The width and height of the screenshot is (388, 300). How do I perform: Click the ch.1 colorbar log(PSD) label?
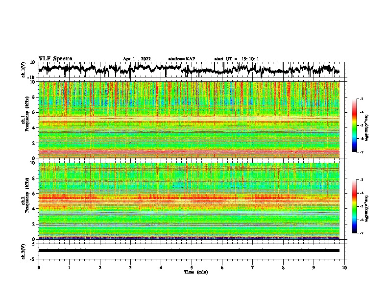coord(367,128)
